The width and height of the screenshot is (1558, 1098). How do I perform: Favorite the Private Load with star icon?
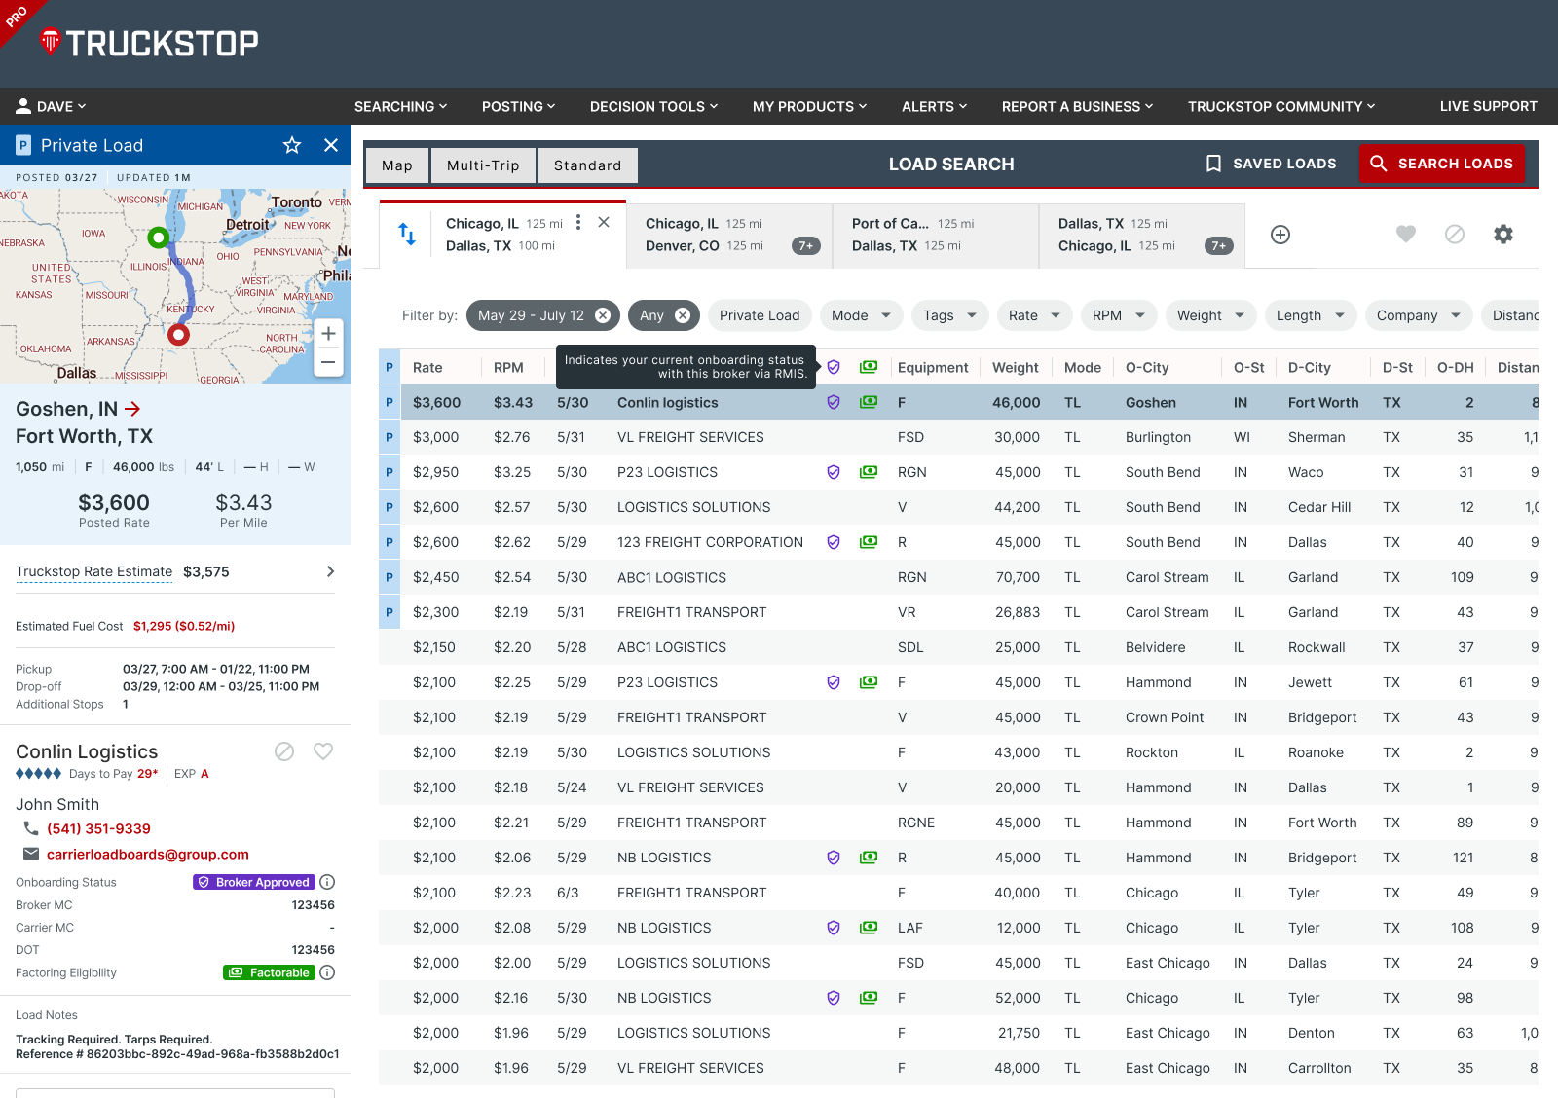point(292,145)
